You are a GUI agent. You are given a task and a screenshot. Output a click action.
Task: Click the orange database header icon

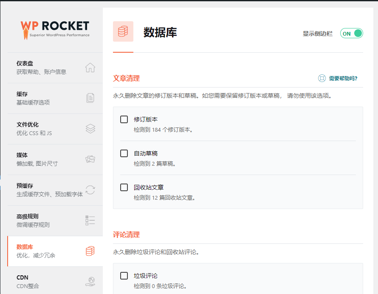point(123,31)
